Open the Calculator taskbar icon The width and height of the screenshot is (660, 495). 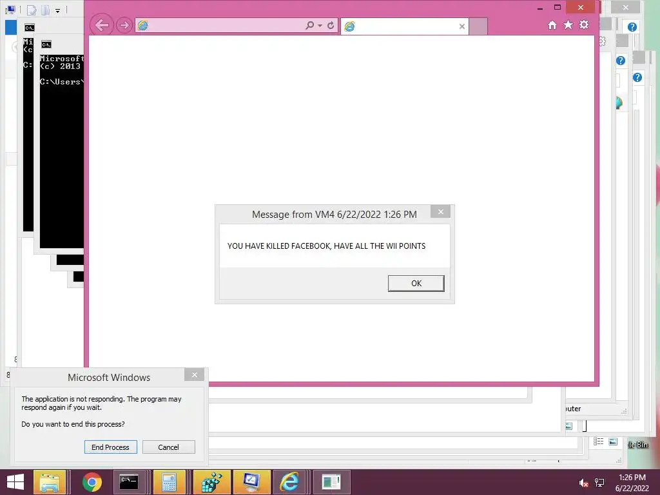[170, 482]
